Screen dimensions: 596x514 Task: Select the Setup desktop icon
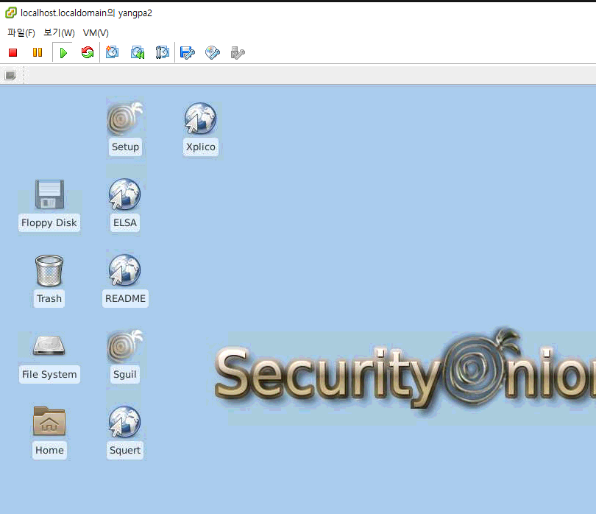125,129
